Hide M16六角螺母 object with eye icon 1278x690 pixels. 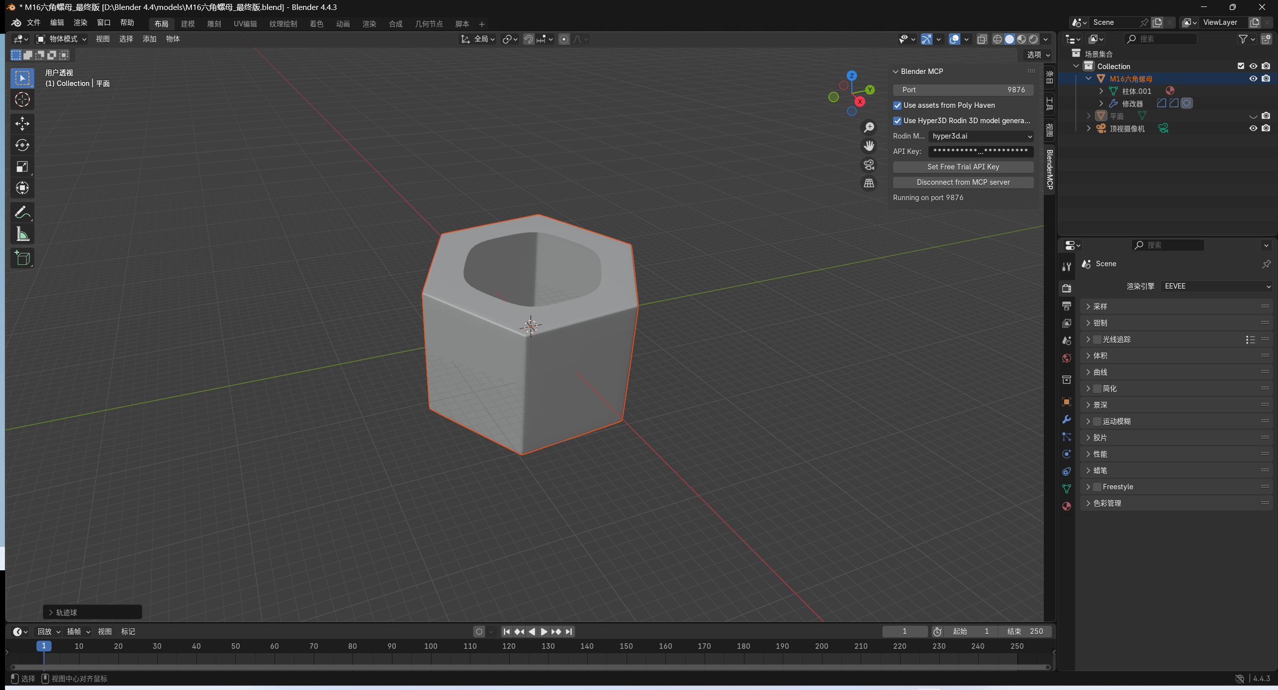click(x=1253, y=78)
